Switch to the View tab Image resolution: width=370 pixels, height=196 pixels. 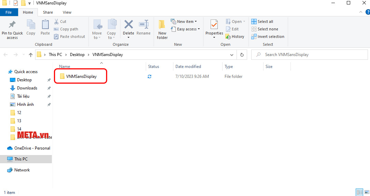point(67,12)
